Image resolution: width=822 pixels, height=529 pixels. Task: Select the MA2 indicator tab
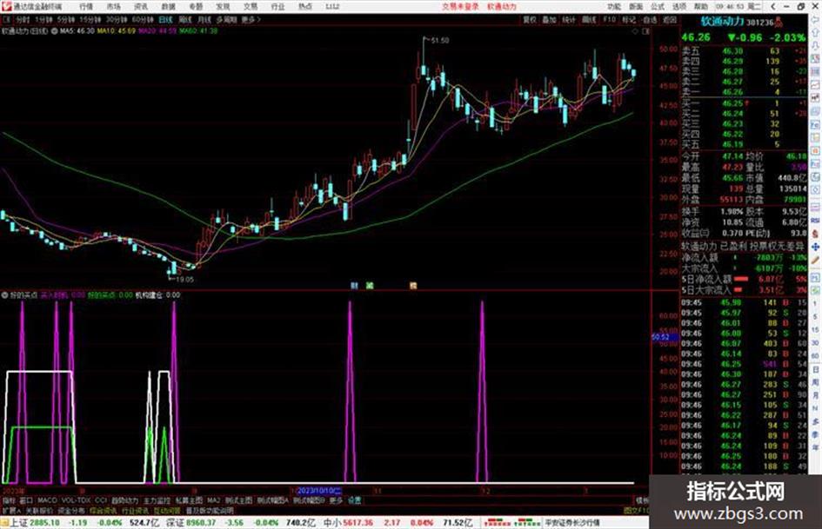(213, 500)
